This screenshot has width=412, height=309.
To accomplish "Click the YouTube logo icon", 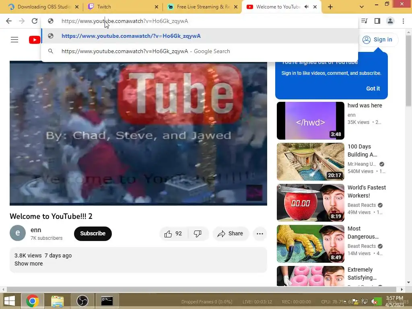I will tap(35, 40).
